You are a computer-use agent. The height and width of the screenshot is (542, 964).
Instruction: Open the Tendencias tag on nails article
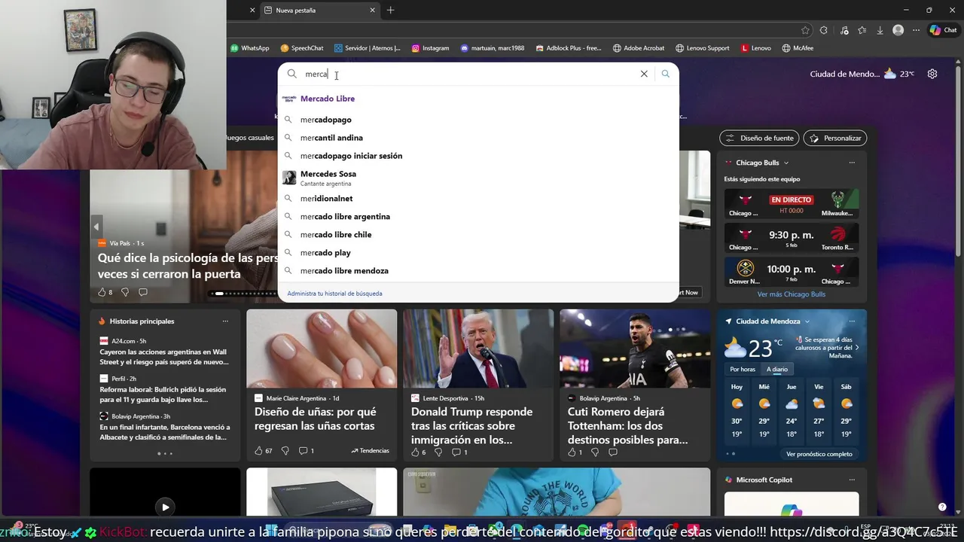click(x=370, y=451)
